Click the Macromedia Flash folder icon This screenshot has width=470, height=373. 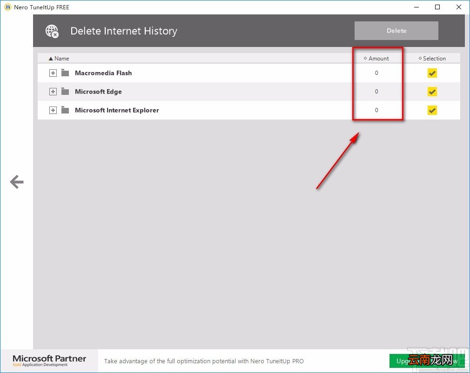point(65,73)
